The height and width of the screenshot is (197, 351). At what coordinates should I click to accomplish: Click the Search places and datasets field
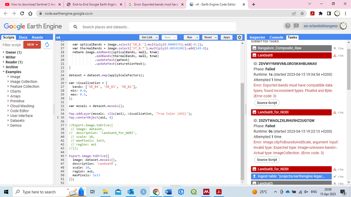pyautogui.click(x=153, y=27)
